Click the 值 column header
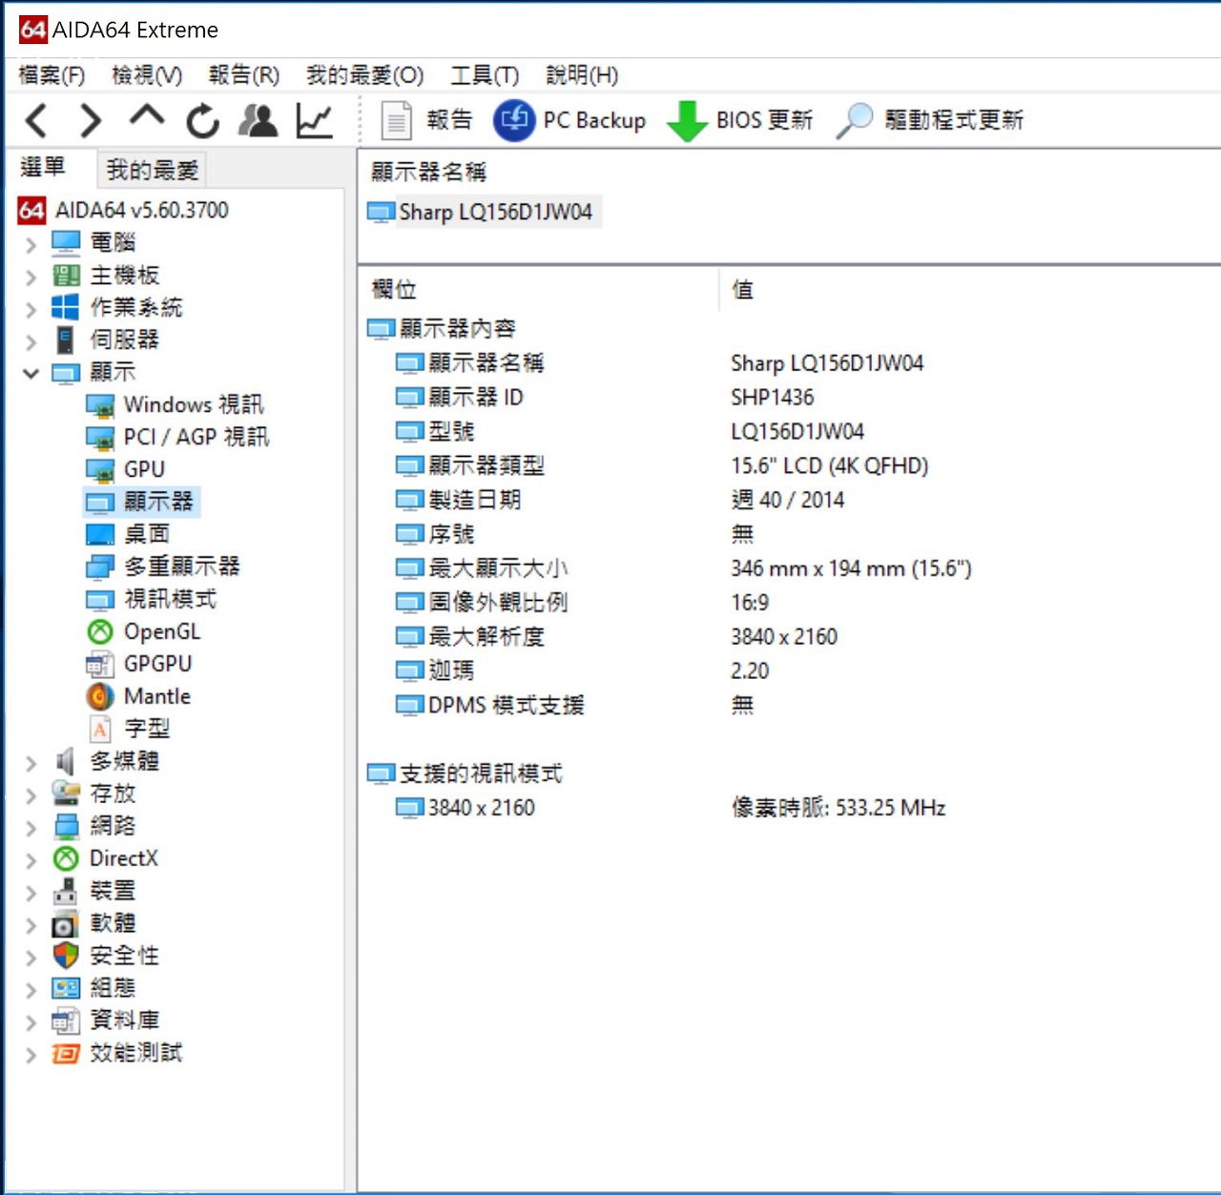 [742, 289]
